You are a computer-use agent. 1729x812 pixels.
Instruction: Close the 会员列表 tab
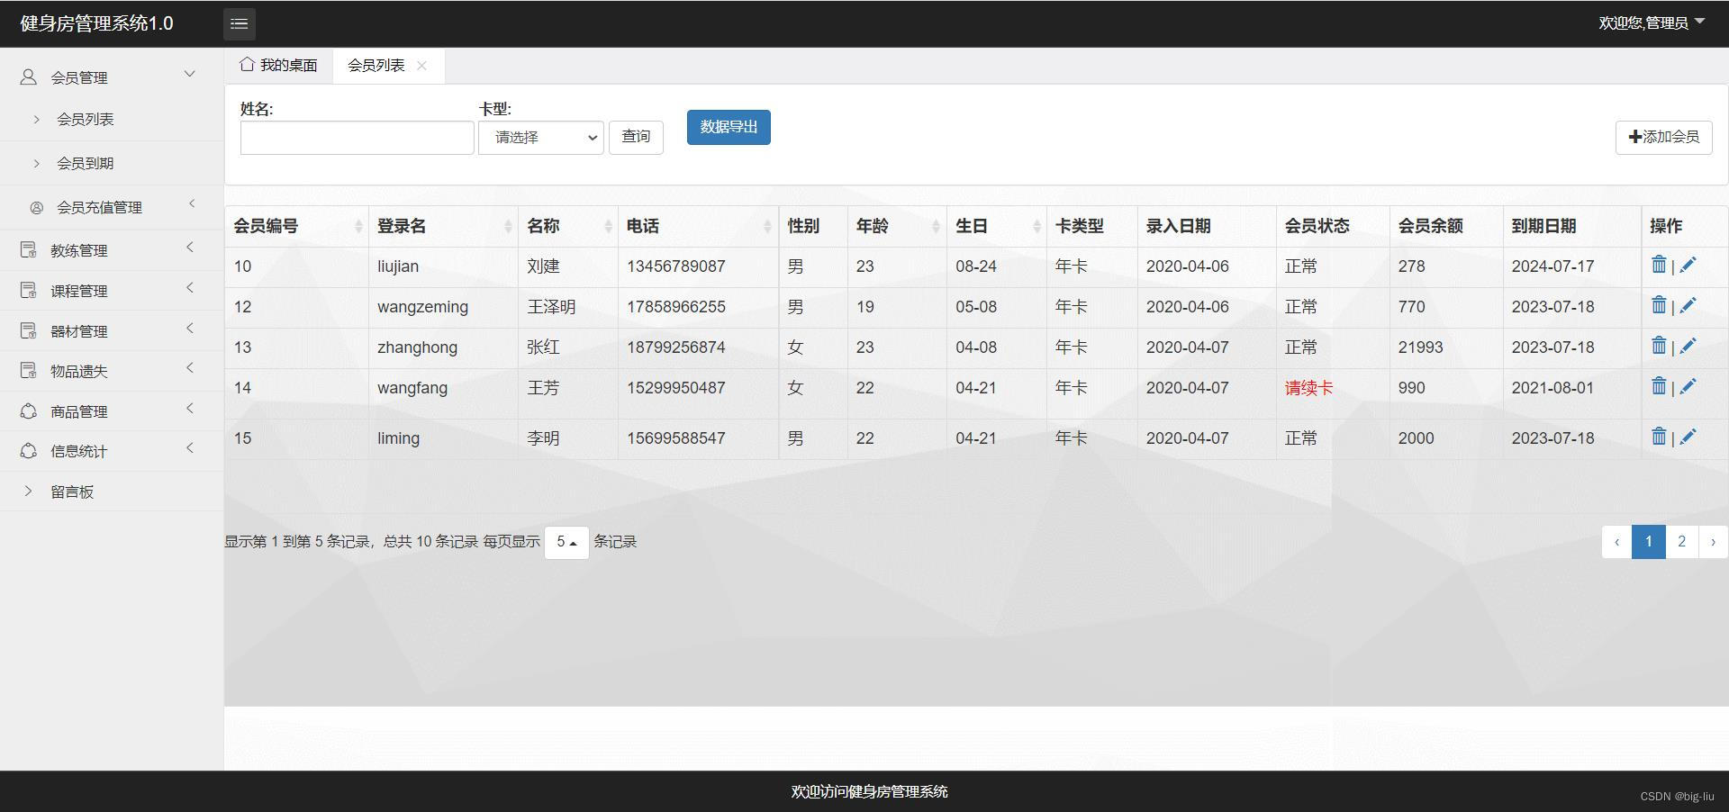tap(421, 66)
